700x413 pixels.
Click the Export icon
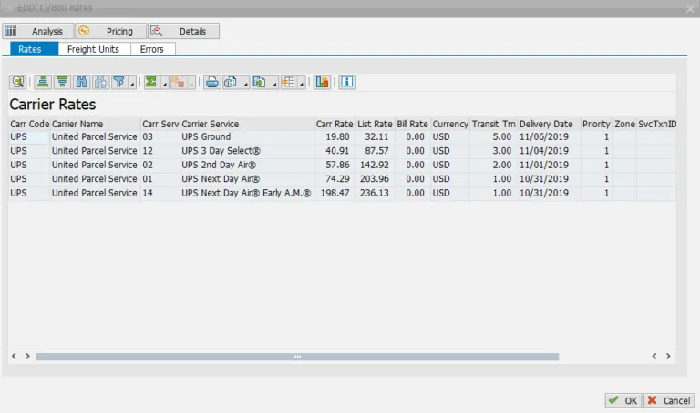click(260, 82)
